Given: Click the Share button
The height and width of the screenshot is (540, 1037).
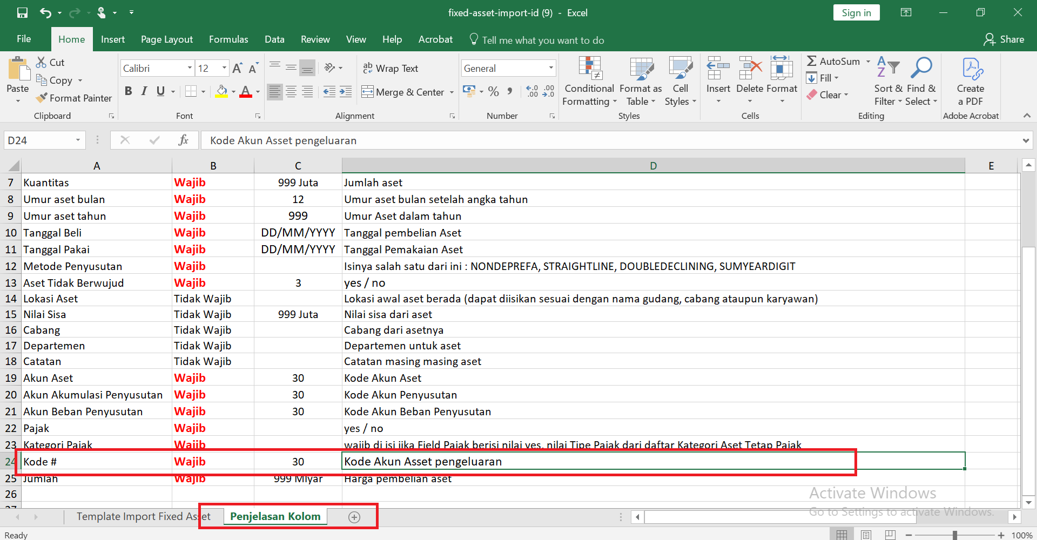Looking at the screenshot, I should pyautogui.click(x=1004, y=39).
